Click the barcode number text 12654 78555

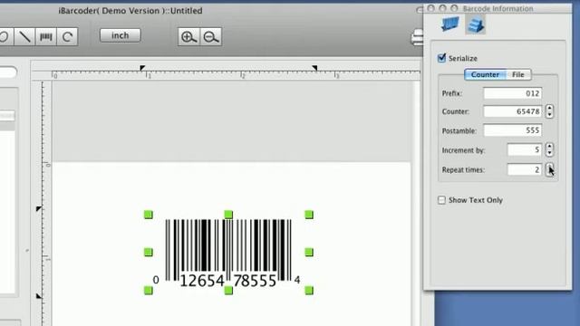227,281
